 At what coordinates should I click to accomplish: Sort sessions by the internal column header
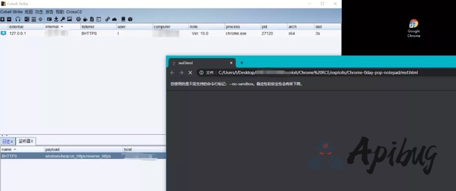[53, 27]
